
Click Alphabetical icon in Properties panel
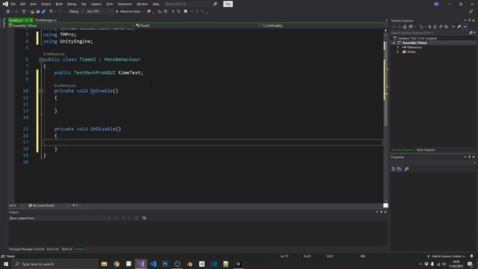click(x=400, y=169)
